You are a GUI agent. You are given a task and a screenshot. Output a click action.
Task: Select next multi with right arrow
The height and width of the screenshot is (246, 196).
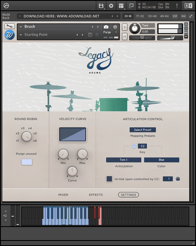117,16
